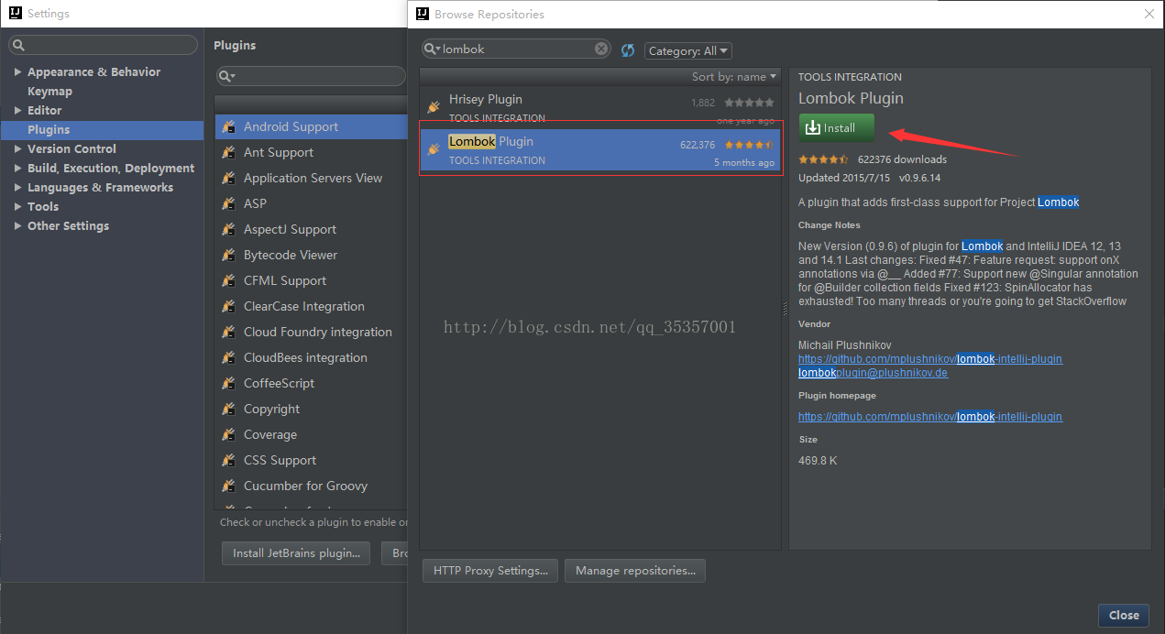
Task: Click the Cloud Foundry integration plugin icon
Action: coord(228,332)
